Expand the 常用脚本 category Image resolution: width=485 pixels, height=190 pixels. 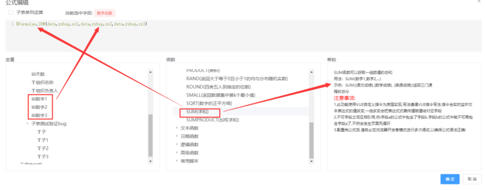(x=177, y=161)
